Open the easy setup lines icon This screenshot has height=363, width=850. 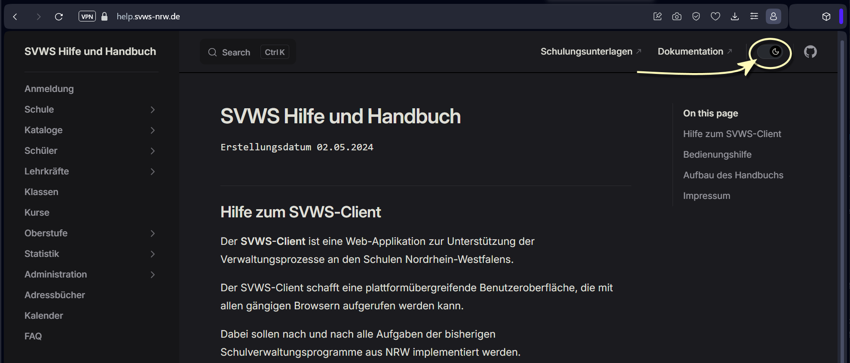754,16
